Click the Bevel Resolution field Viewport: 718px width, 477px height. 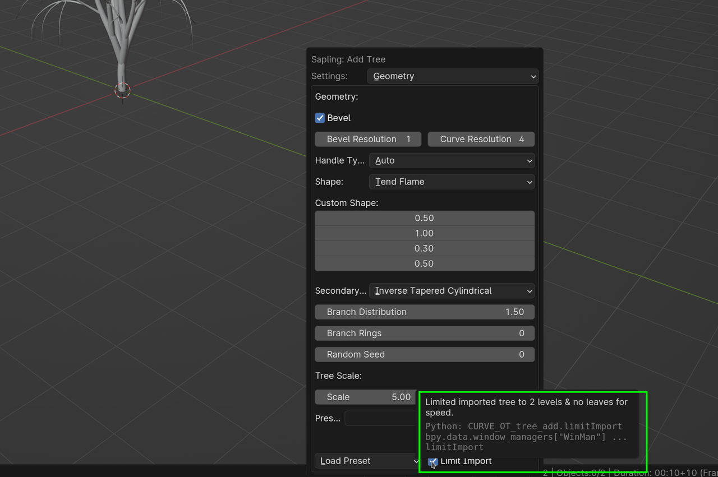(x=368, y=139)
